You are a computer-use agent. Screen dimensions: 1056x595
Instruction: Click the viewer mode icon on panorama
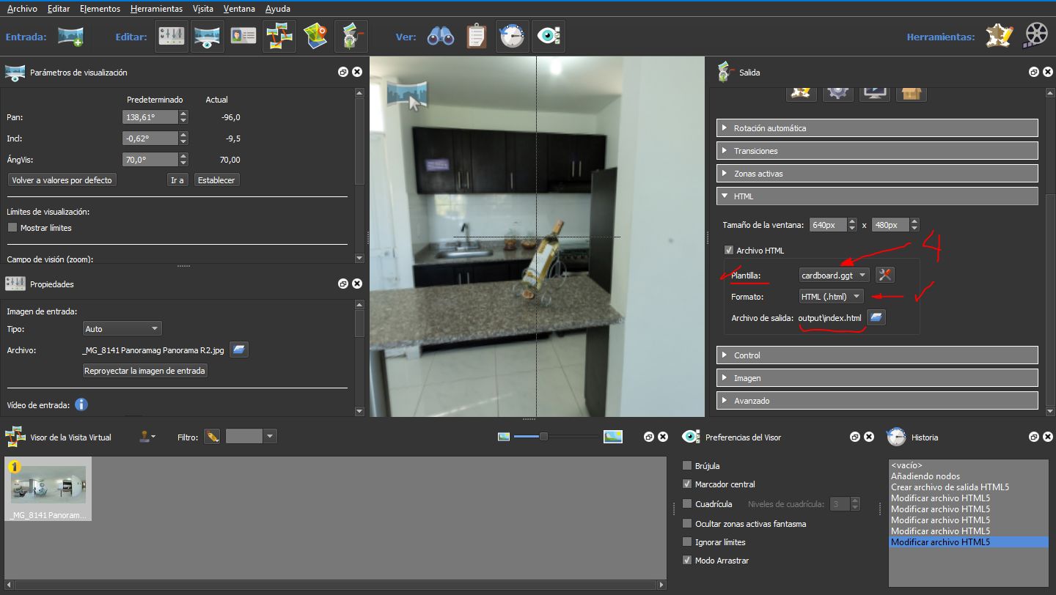[408, 95]
